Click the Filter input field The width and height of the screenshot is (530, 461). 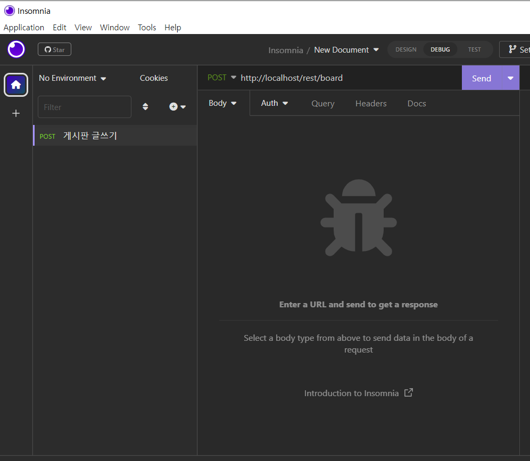point(85,107)
